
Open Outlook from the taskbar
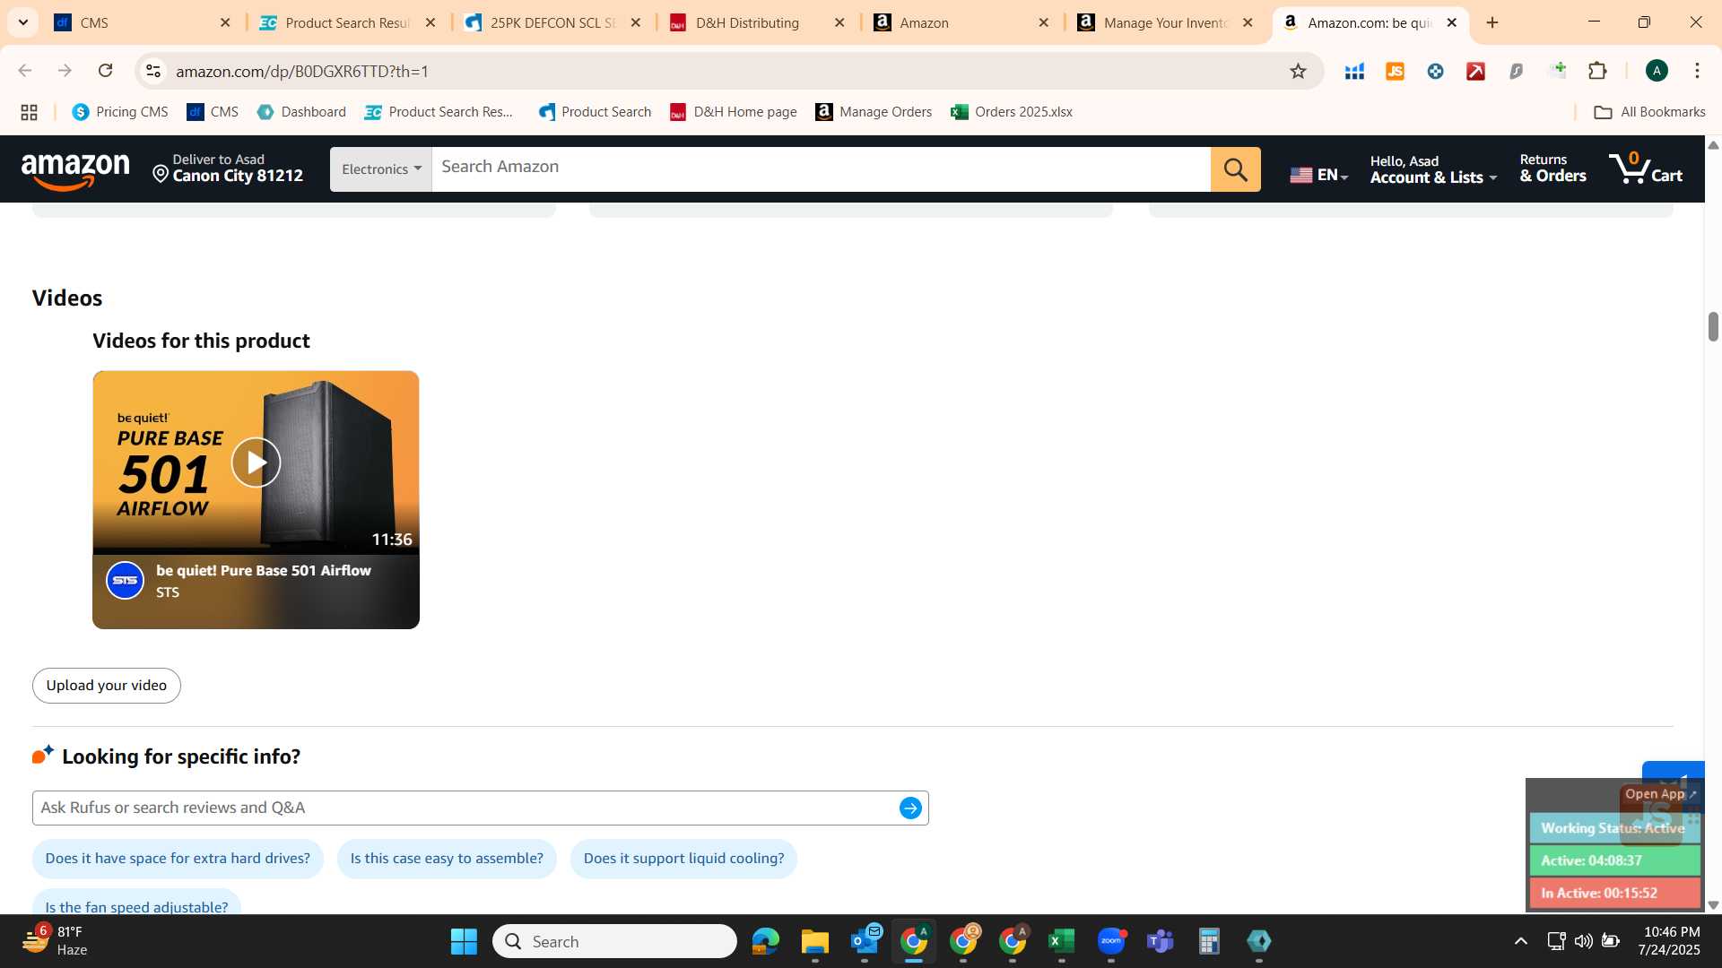pyautogui.click(x=865, y=942)
